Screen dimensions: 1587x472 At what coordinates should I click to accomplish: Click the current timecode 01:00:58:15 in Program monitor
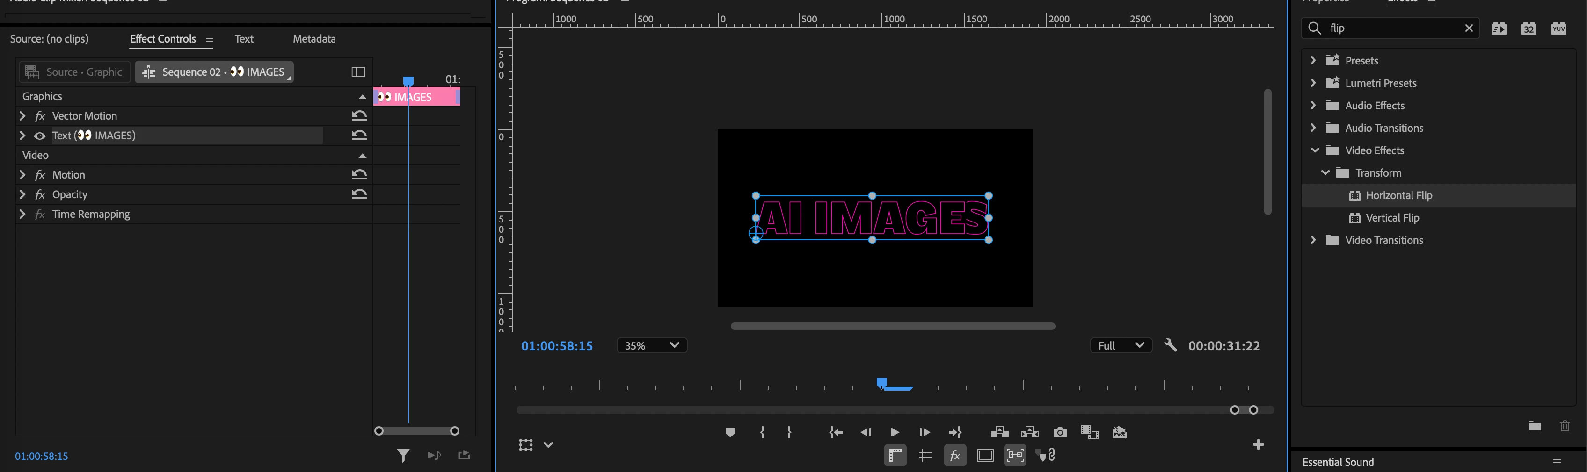pyautogui.click(x=557, y=346)
